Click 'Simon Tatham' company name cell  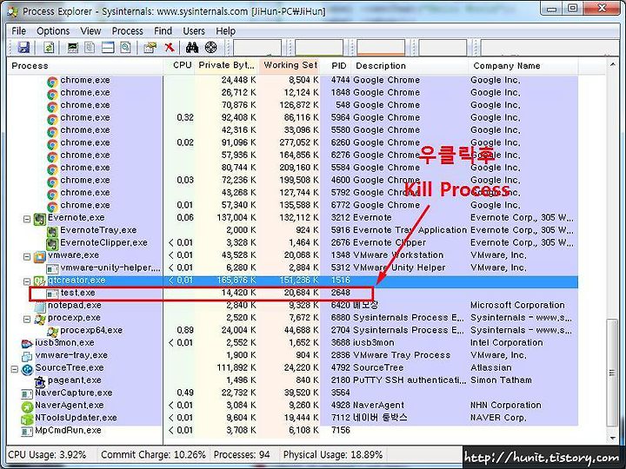501,380
